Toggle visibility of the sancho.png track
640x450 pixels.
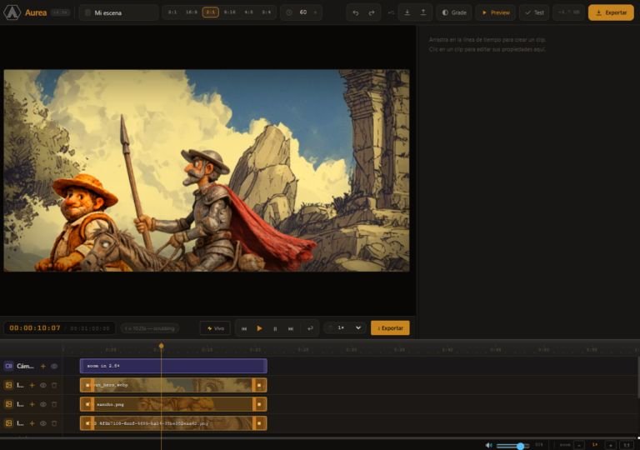[x=43, y=404]
